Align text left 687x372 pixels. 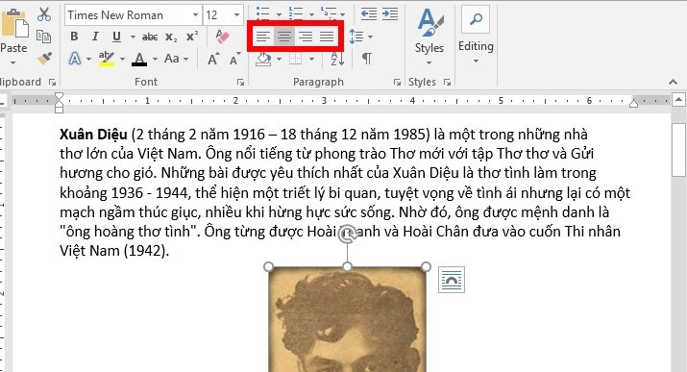point(262,37)
